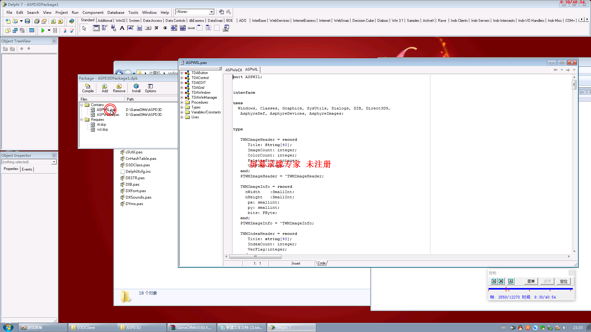Image resolution: width=591 pixels, height=332 pixels.
Task: Open the Help contents book icon
Action: [71, 21]
